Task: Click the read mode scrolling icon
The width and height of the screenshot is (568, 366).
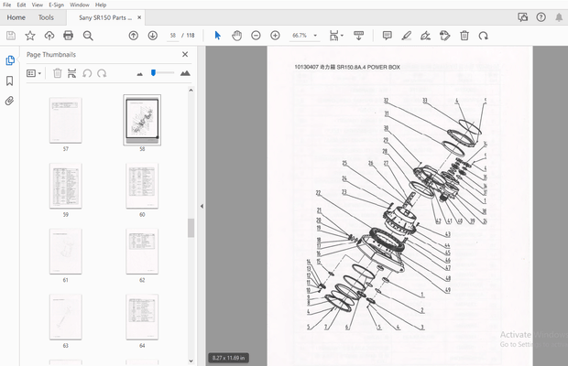Action: (x=358, y=36)
